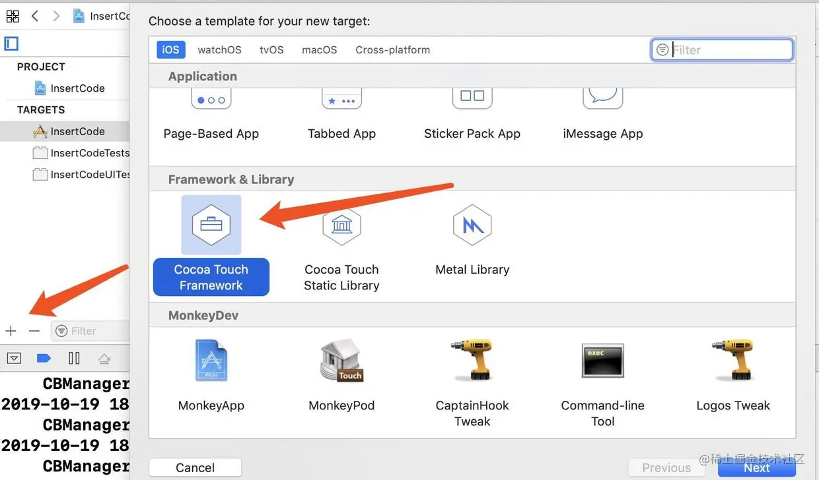
Task: Open the template filter options icon
Action: click(x=662, y=50)
